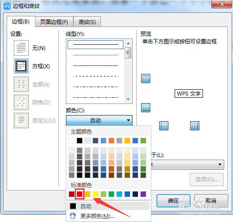The height and width of the screenshot is (222, 233).
Task: Close the 边框和底纹 dialog
Action: coord(222,4)
